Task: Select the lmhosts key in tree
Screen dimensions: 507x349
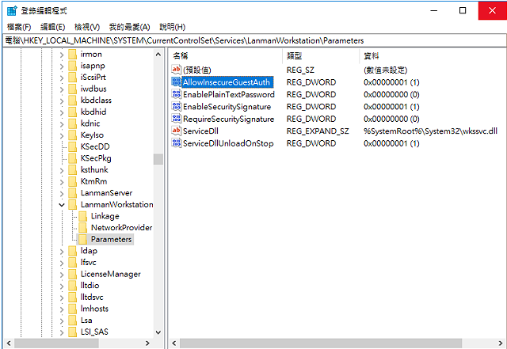Action: (x=94, y=309)
